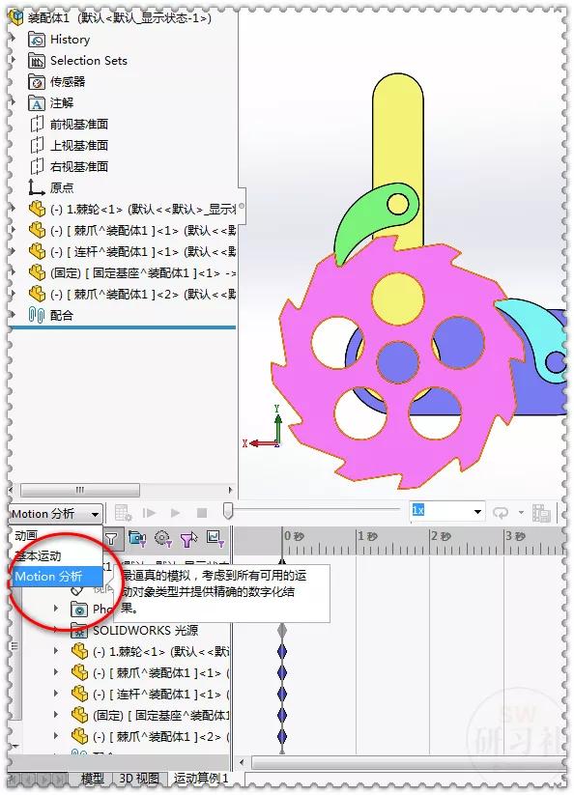Expand 1.棘轮<1> in the motion tree
Screen dimensions: 574x795
point(56,651)
